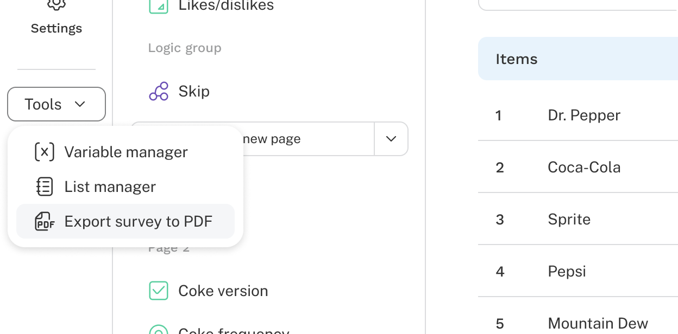Screen dimensions: 678x334
Task: Select Dr. Pepper in the Items list
Action: pos(584,115)
